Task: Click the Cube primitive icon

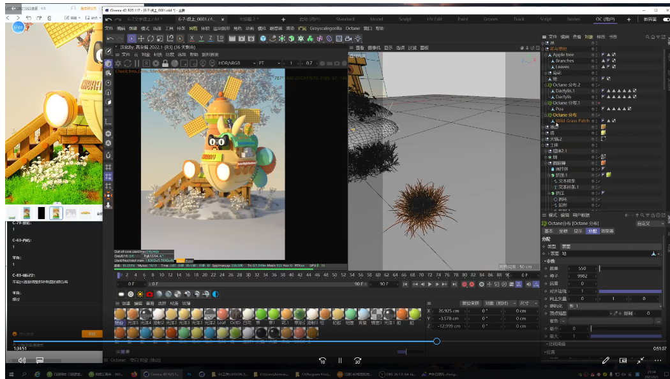Action: tap(263, 38)
